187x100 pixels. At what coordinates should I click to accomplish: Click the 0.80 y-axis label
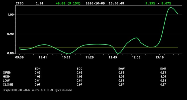(x=10, y=53)
